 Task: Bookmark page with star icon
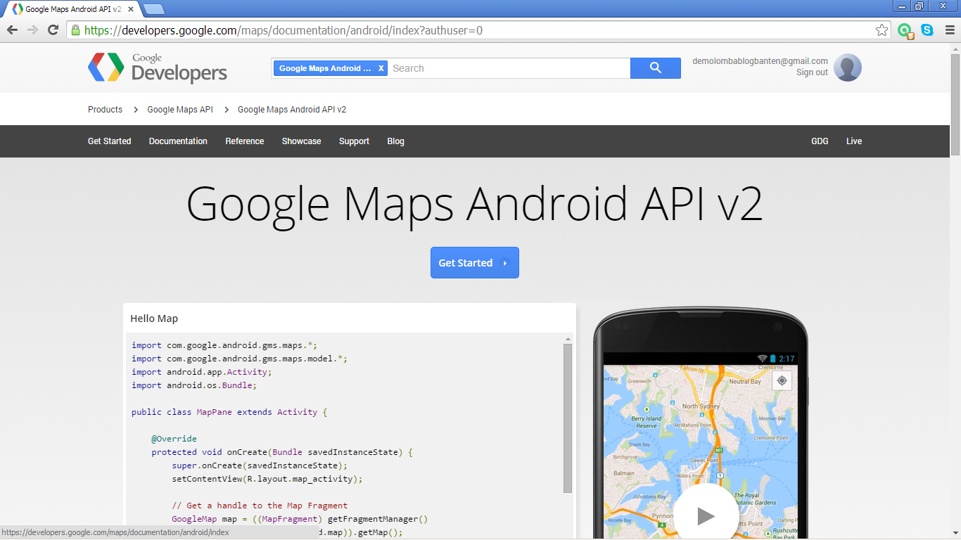pyautogui.click(x=882, y=30)
